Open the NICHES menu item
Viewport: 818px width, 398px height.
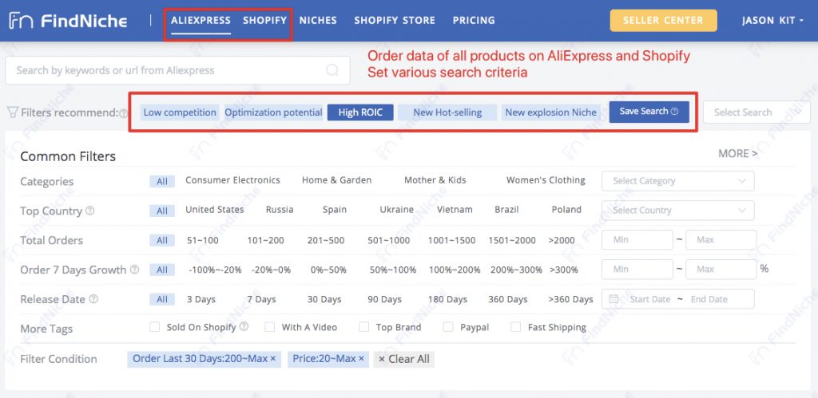click(318, 21)
